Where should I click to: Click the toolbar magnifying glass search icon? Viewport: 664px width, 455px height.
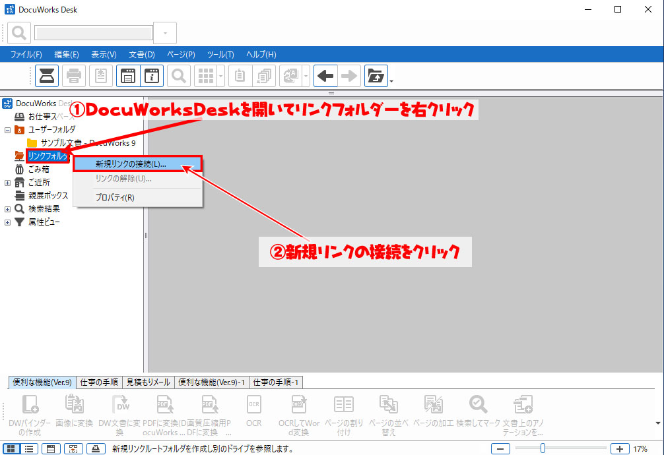tap(179, 76)
